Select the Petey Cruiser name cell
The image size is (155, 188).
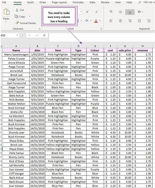[16, 59]
